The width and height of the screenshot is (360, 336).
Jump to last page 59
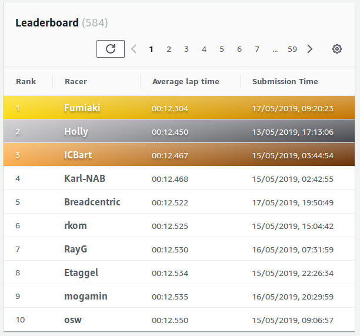pos(292,49)
